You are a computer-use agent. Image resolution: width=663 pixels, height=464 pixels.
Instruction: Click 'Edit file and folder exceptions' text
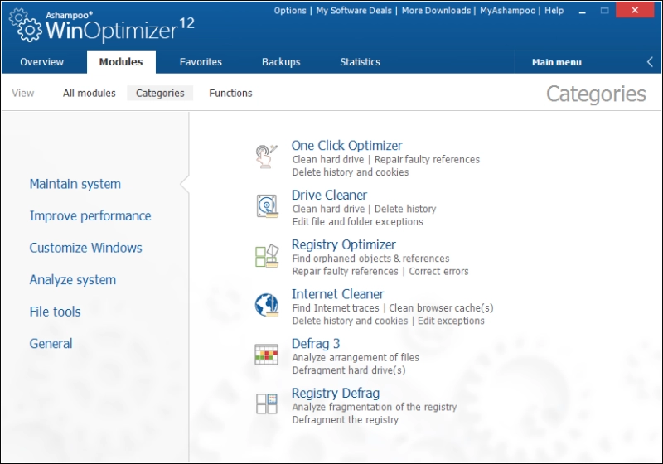click(358, 221)
